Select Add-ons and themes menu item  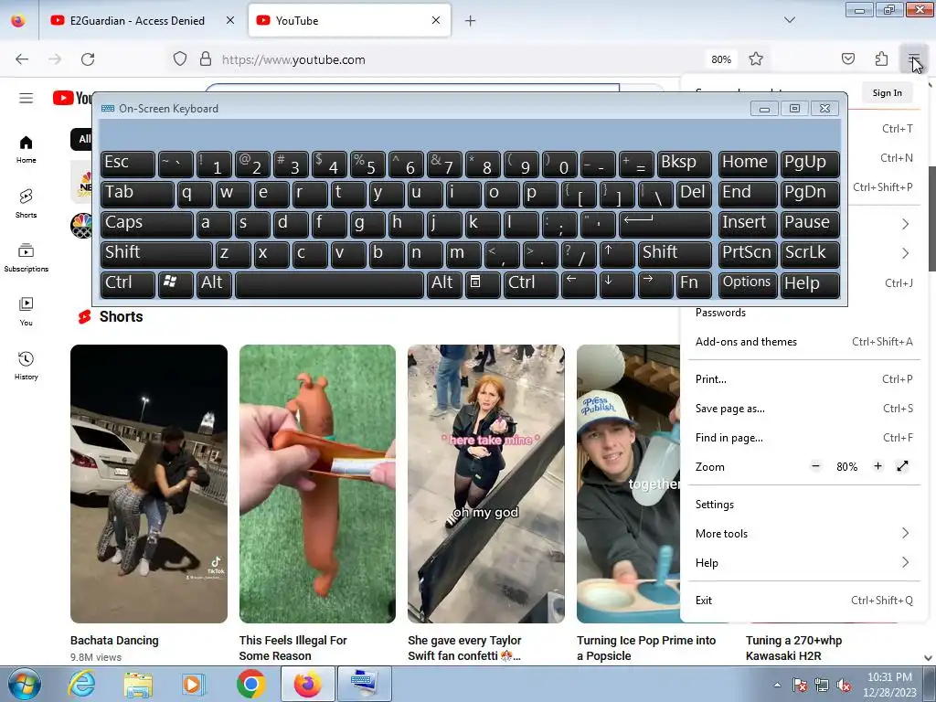click(x=803, y=342)
